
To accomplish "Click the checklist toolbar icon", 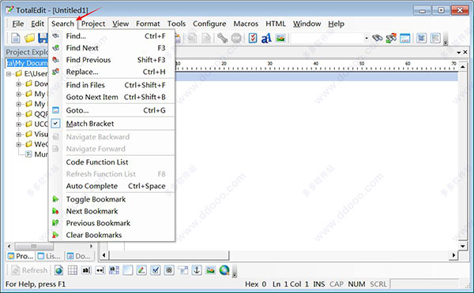I will pos(253,39).
